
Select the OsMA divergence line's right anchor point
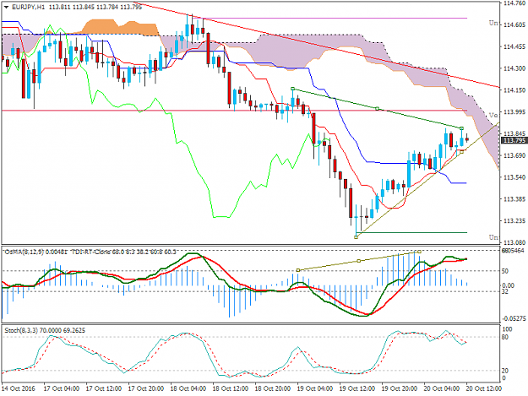pos(419,252)
